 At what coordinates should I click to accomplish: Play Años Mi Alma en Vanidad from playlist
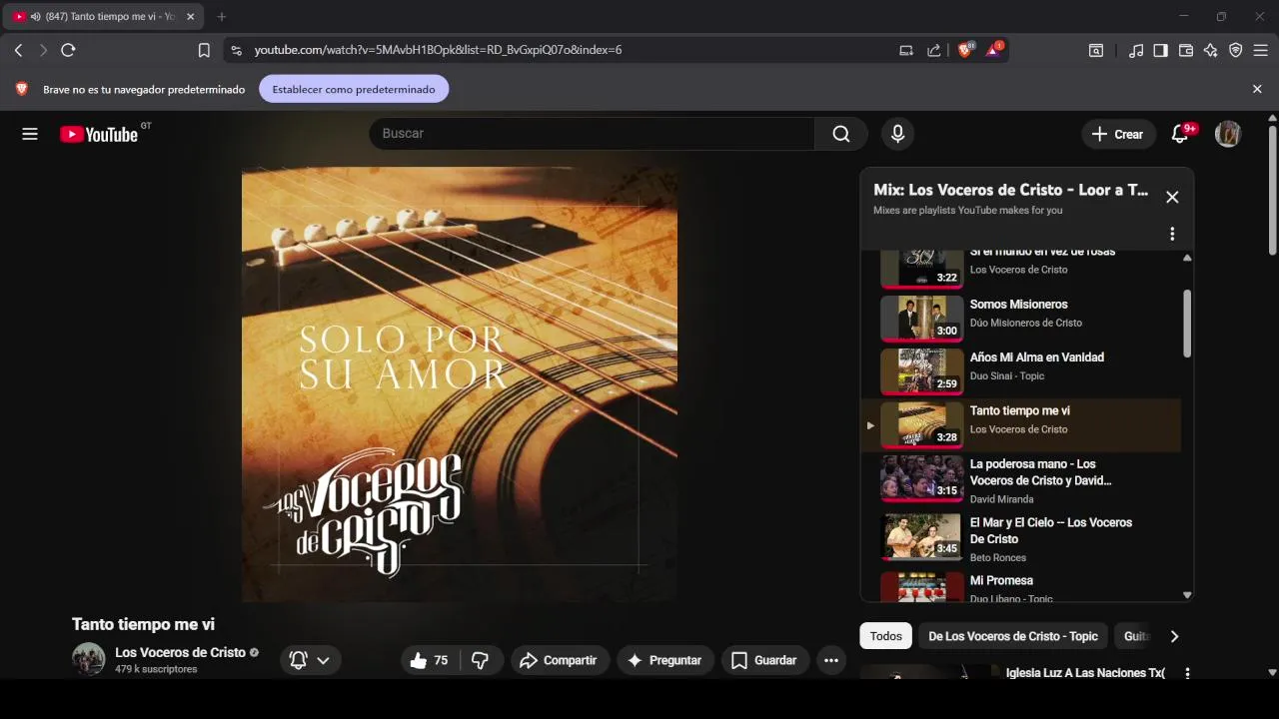coord(1020,370)
